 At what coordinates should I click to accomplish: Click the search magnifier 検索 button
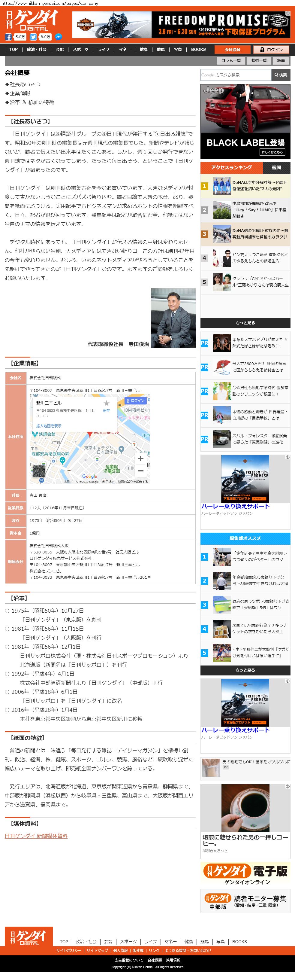click(x=281, y=75)
